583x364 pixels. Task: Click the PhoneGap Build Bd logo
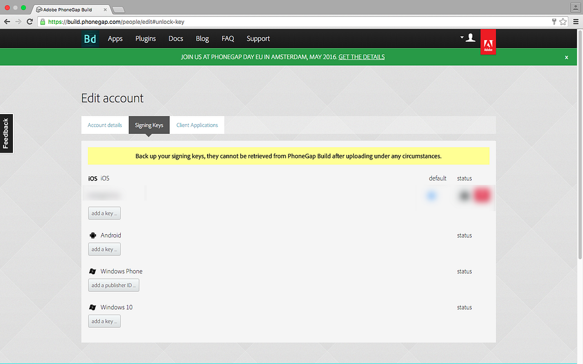click(90, 38)
